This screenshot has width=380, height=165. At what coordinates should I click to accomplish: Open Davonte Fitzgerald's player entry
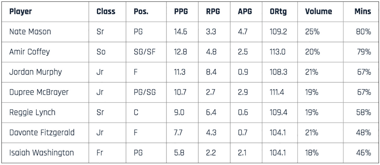click(42, 133)
